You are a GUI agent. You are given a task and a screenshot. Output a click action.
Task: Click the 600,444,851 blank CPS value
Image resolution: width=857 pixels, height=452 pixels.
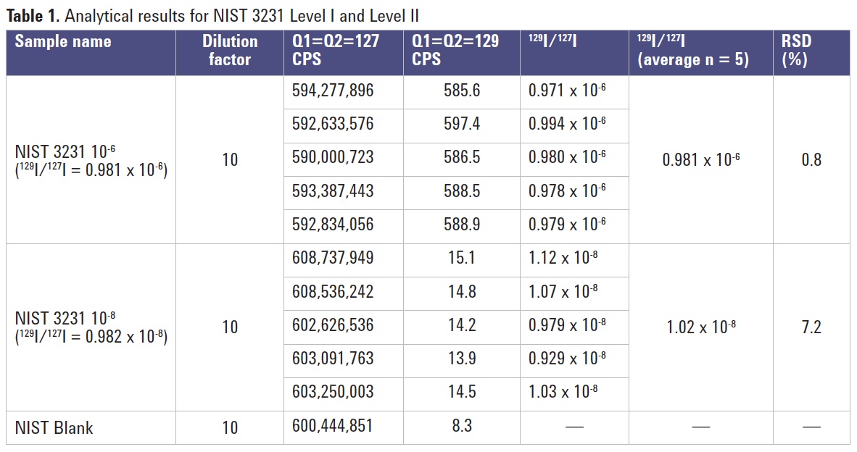pyautogui.click(x=333, y=427)
